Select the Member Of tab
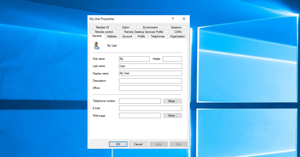 (102, 27)
